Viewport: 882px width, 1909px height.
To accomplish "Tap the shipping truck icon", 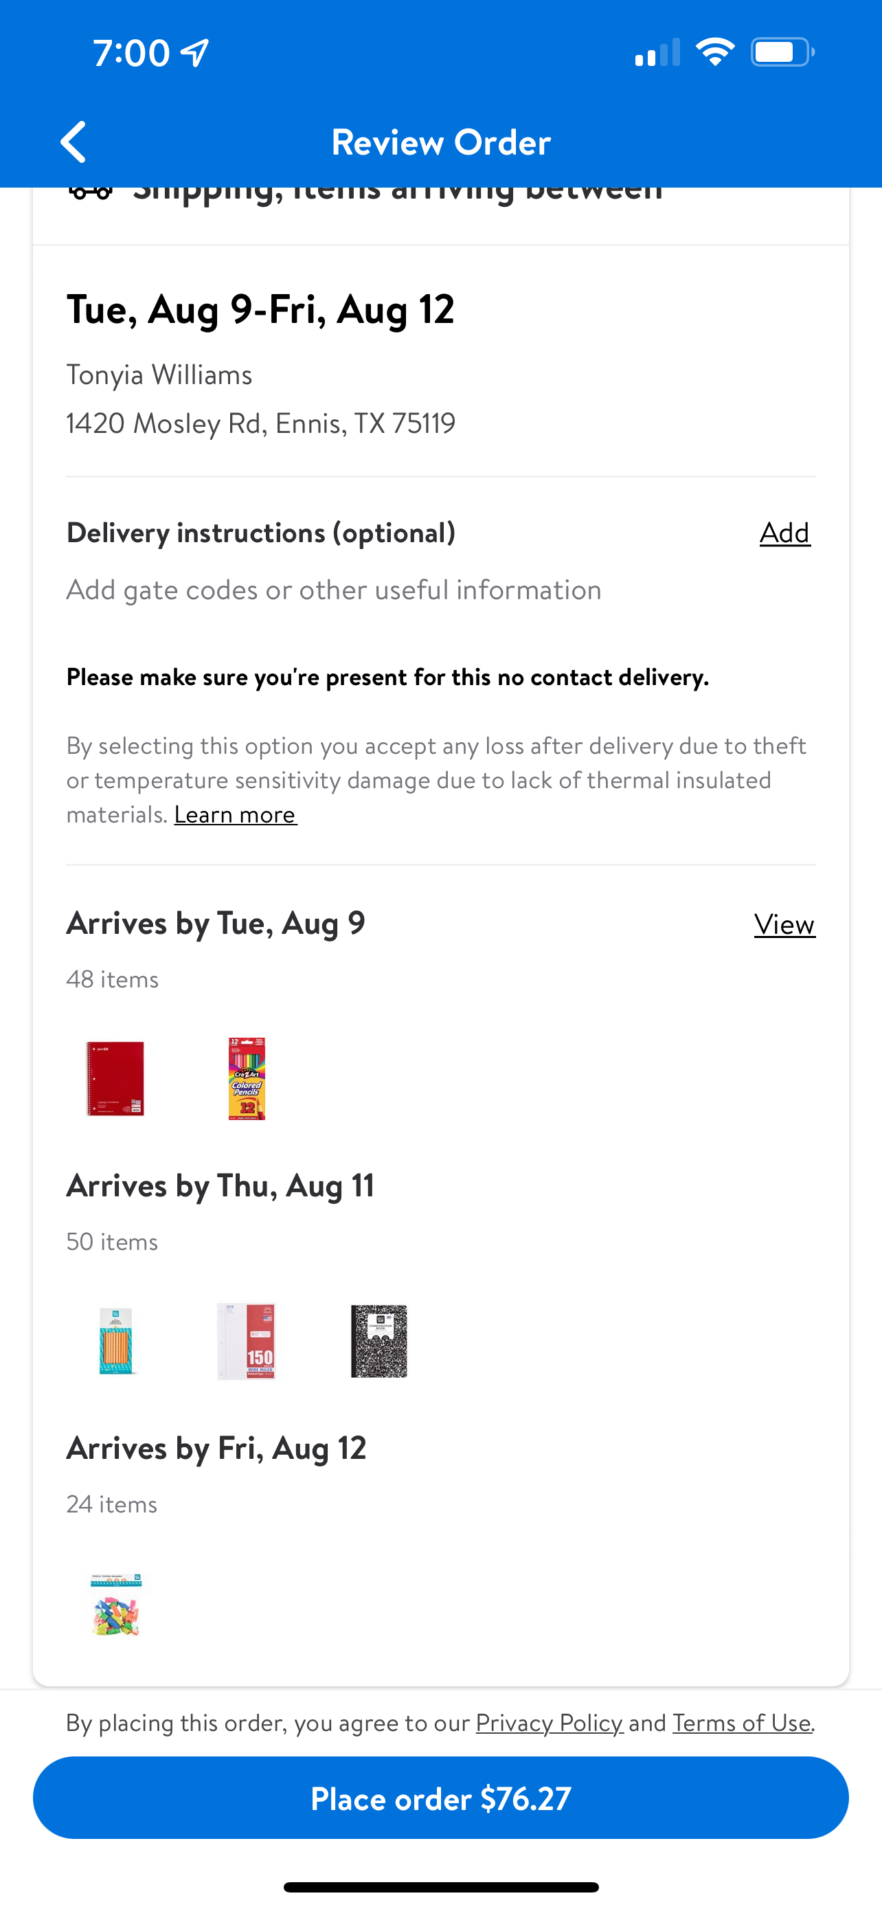I will pyautogui.click(x=91, y=192).
